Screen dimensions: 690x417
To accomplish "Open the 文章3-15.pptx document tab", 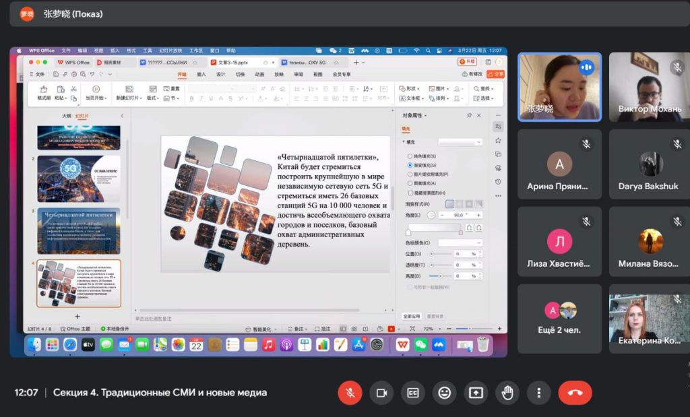I will (x=233, y=62).
